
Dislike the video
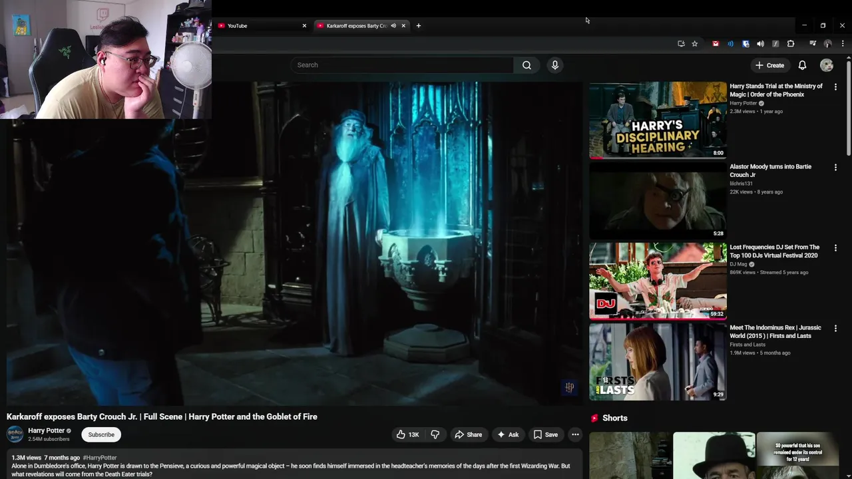coord(435,434)
